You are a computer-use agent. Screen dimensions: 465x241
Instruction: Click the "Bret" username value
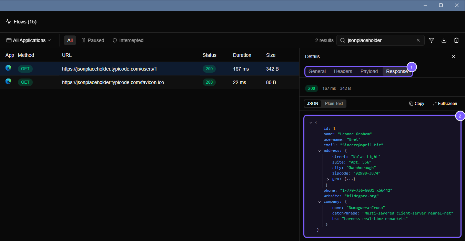click(x=354, y=139)
